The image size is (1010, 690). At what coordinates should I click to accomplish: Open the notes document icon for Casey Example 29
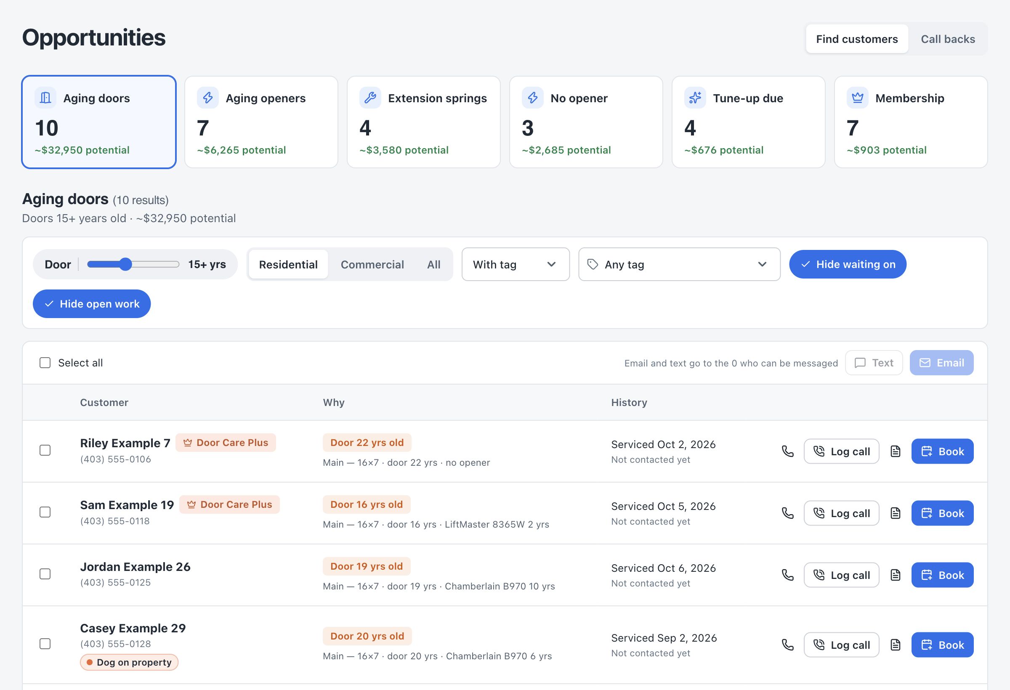click(x=895, y=645)
